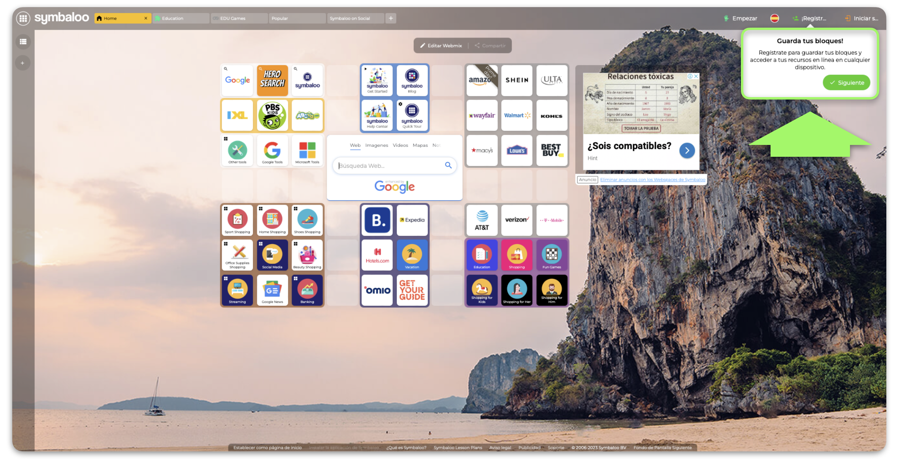Open the Spanish flag language selector
This screenshot has height=466, width=897.
coord(775,18)
